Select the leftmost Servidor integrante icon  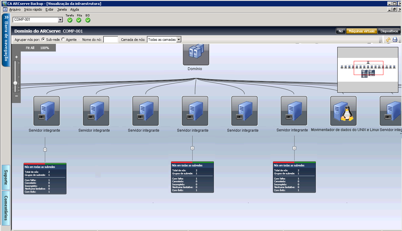(x=46, y=111)
